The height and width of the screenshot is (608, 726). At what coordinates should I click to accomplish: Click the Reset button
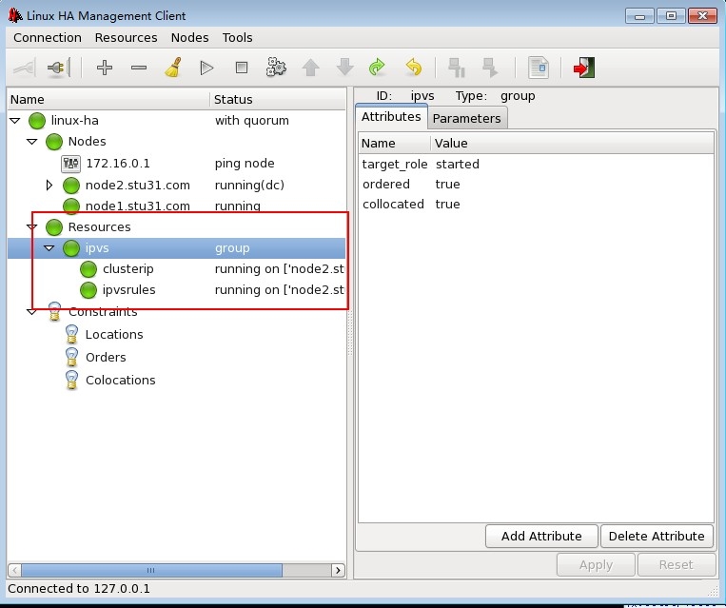(x=676, y=565)
